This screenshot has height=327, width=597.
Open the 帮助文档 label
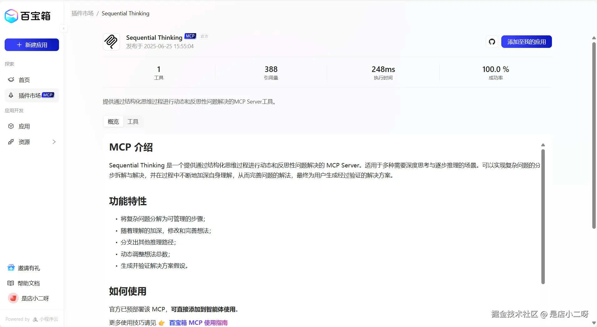point(29,283)
